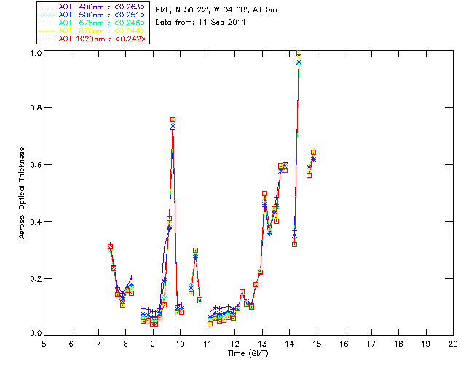The image size is (466, 372).
Task: Click the AOT 500nm legend entry
Action: (x=92, y=15)
